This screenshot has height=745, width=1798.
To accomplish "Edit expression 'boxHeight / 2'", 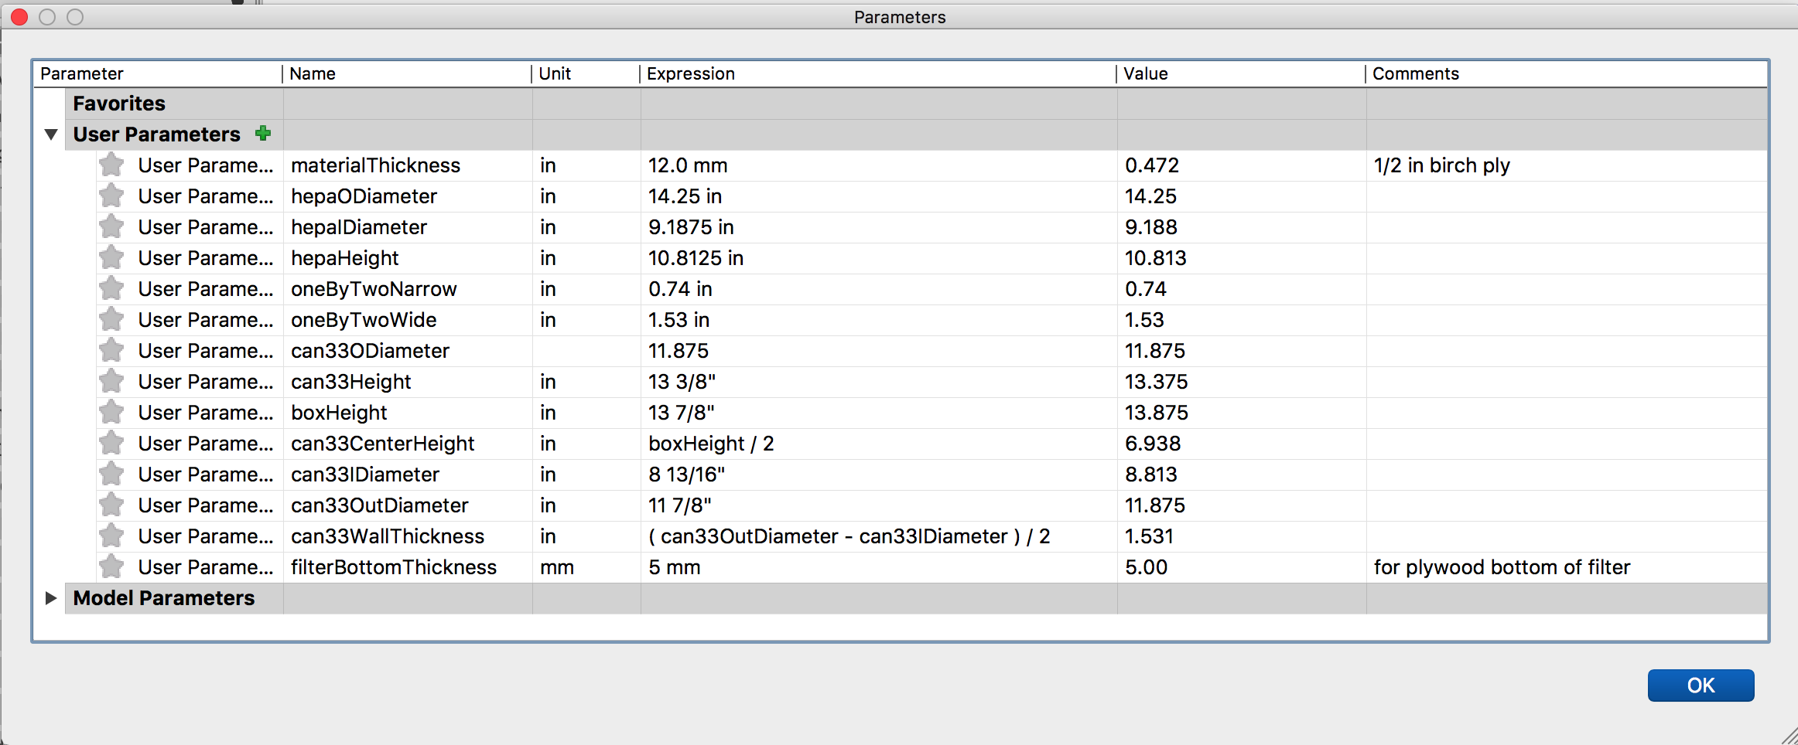I will tap(879, 444).
